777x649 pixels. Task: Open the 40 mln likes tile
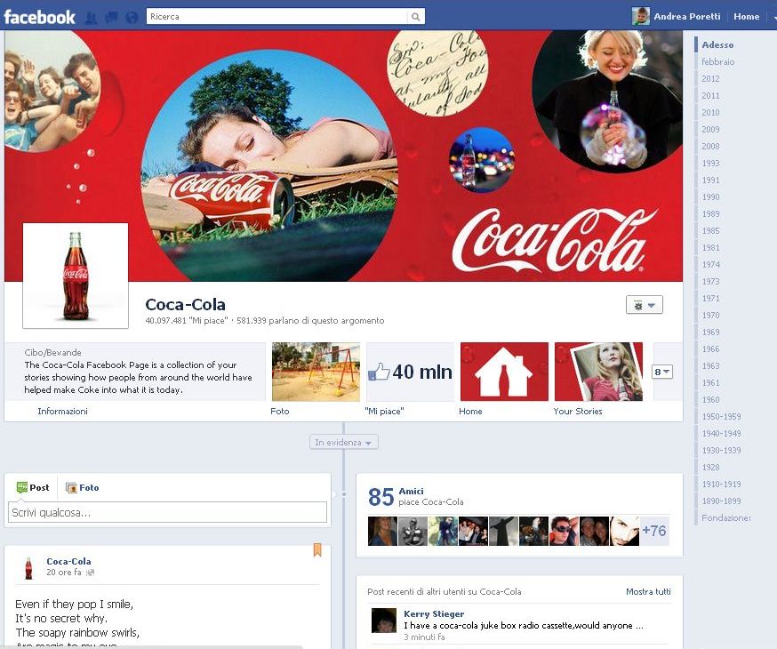pyautogui.click(x=410, y=372)
